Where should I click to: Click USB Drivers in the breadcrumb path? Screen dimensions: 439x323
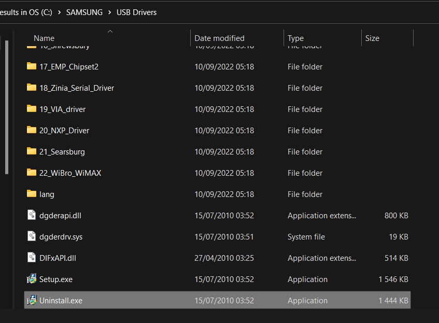(136, 12)
